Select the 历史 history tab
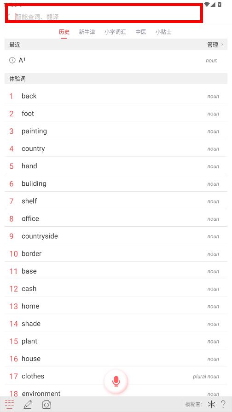The image size is (232, 412). coord(64,32)
